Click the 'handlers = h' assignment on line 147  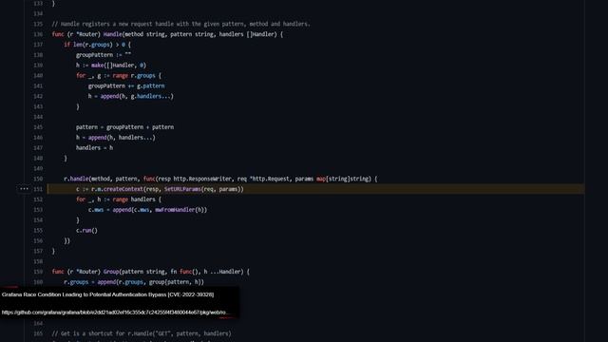(95, 148)
